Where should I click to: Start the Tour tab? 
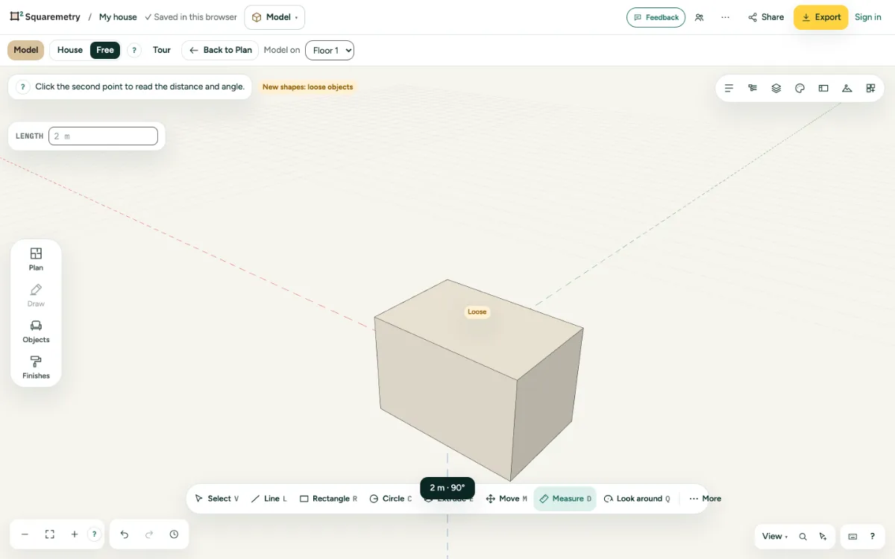162,50
